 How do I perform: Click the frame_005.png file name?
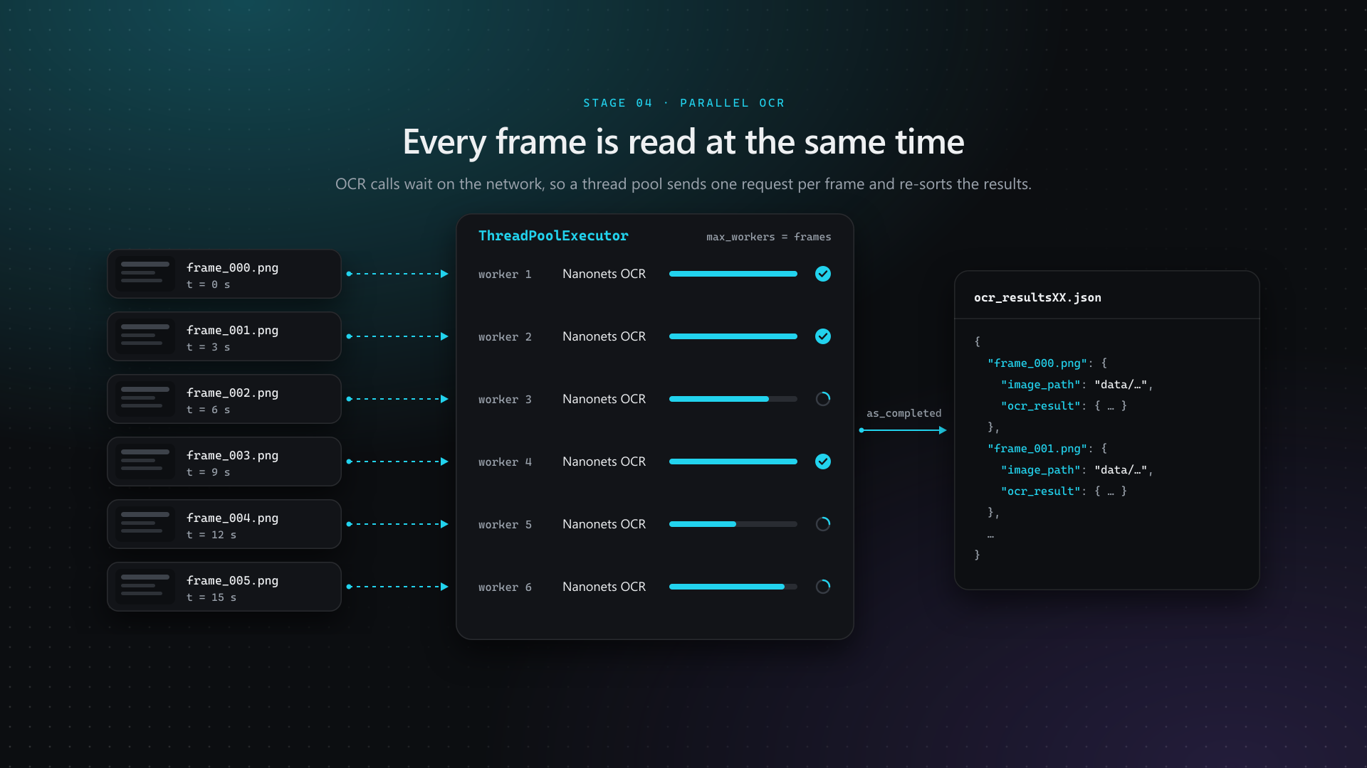tap(232, 580)
